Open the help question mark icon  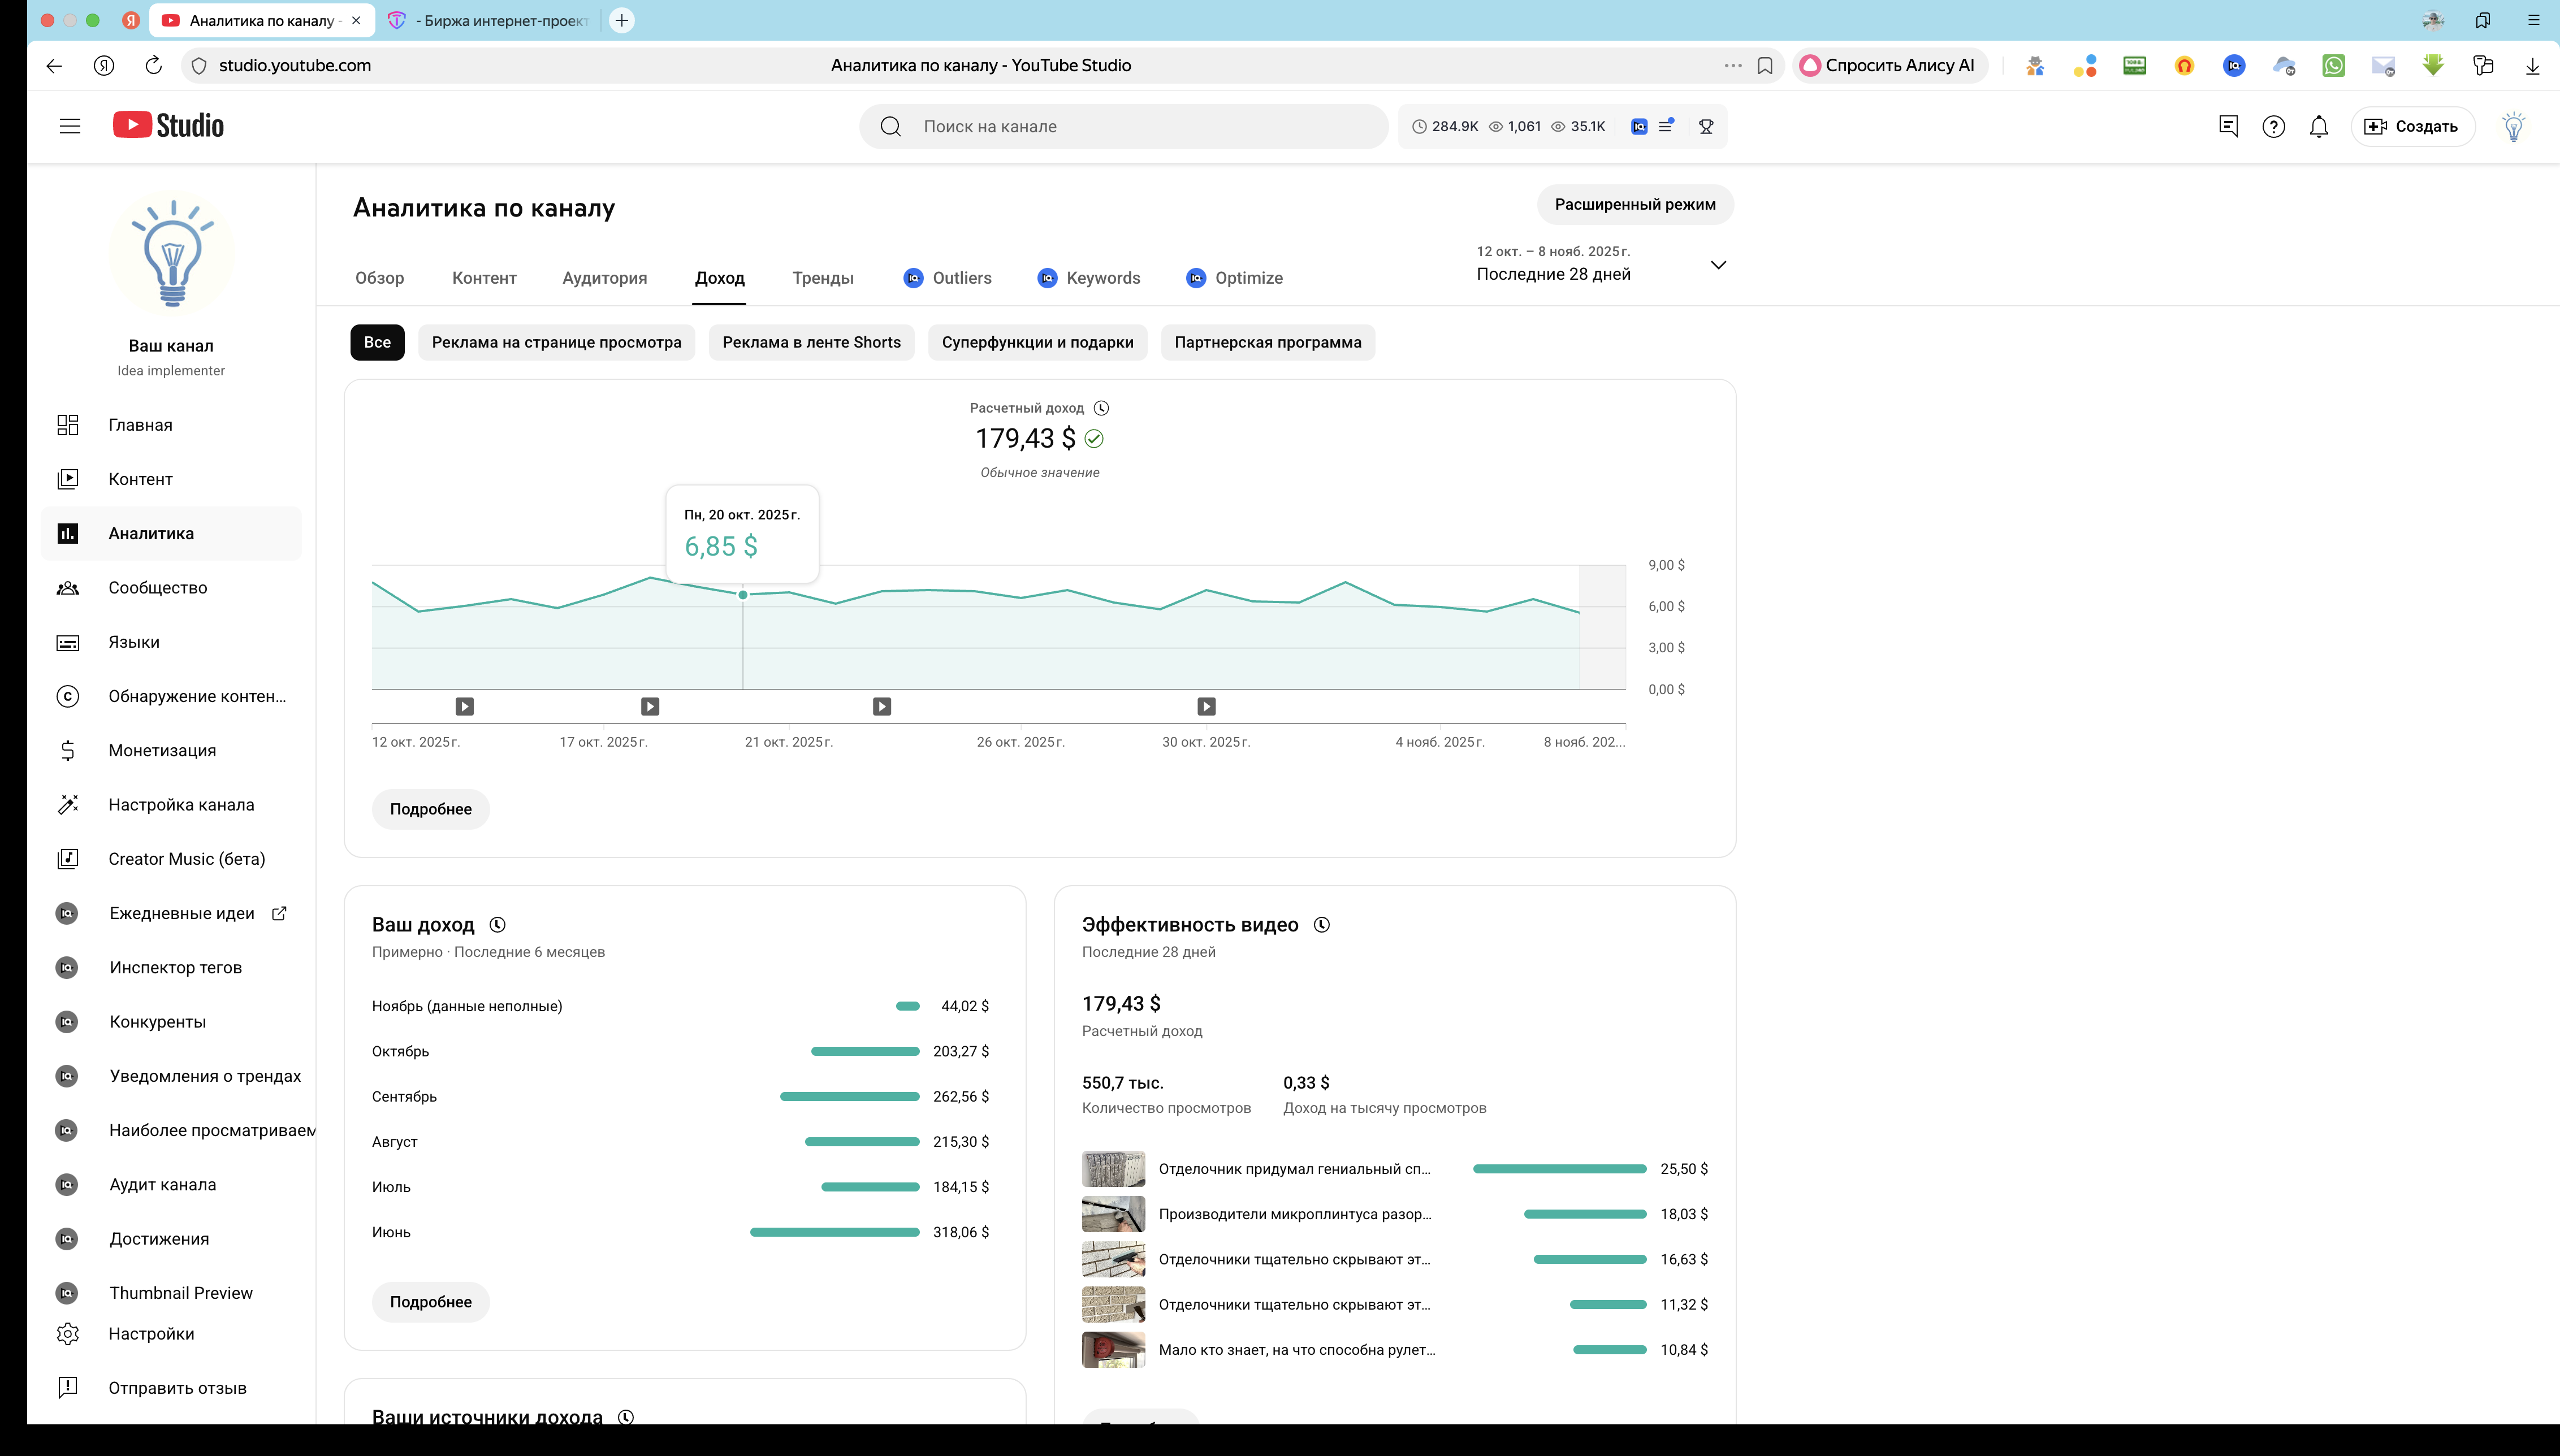(x=2273, y=127)
